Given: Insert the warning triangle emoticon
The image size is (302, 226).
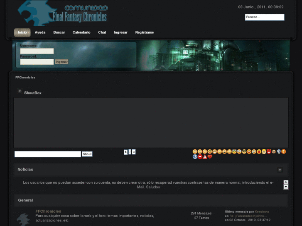Looking at the screenshot, I should (x=205, y=157).
